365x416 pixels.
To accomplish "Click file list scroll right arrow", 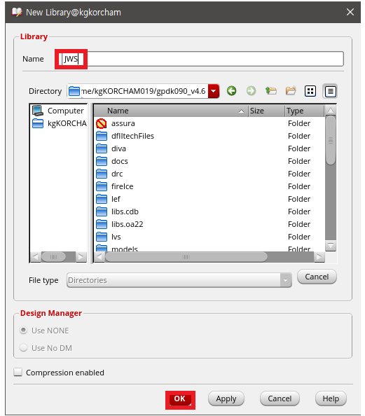I will click(319, 257).
